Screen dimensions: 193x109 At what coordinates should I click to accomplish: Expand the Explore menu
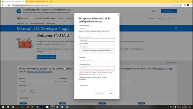pos(61,19)
